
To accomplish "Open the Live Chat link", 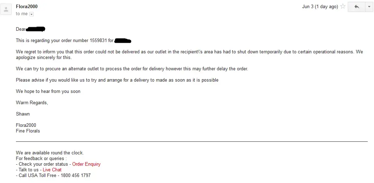I will (x=52, y=170).
